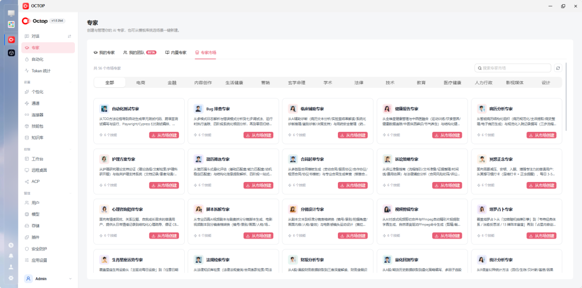Click the user icon in left dock
The height and width of the screenshot is (288, 582).
[x=11, y=267]
